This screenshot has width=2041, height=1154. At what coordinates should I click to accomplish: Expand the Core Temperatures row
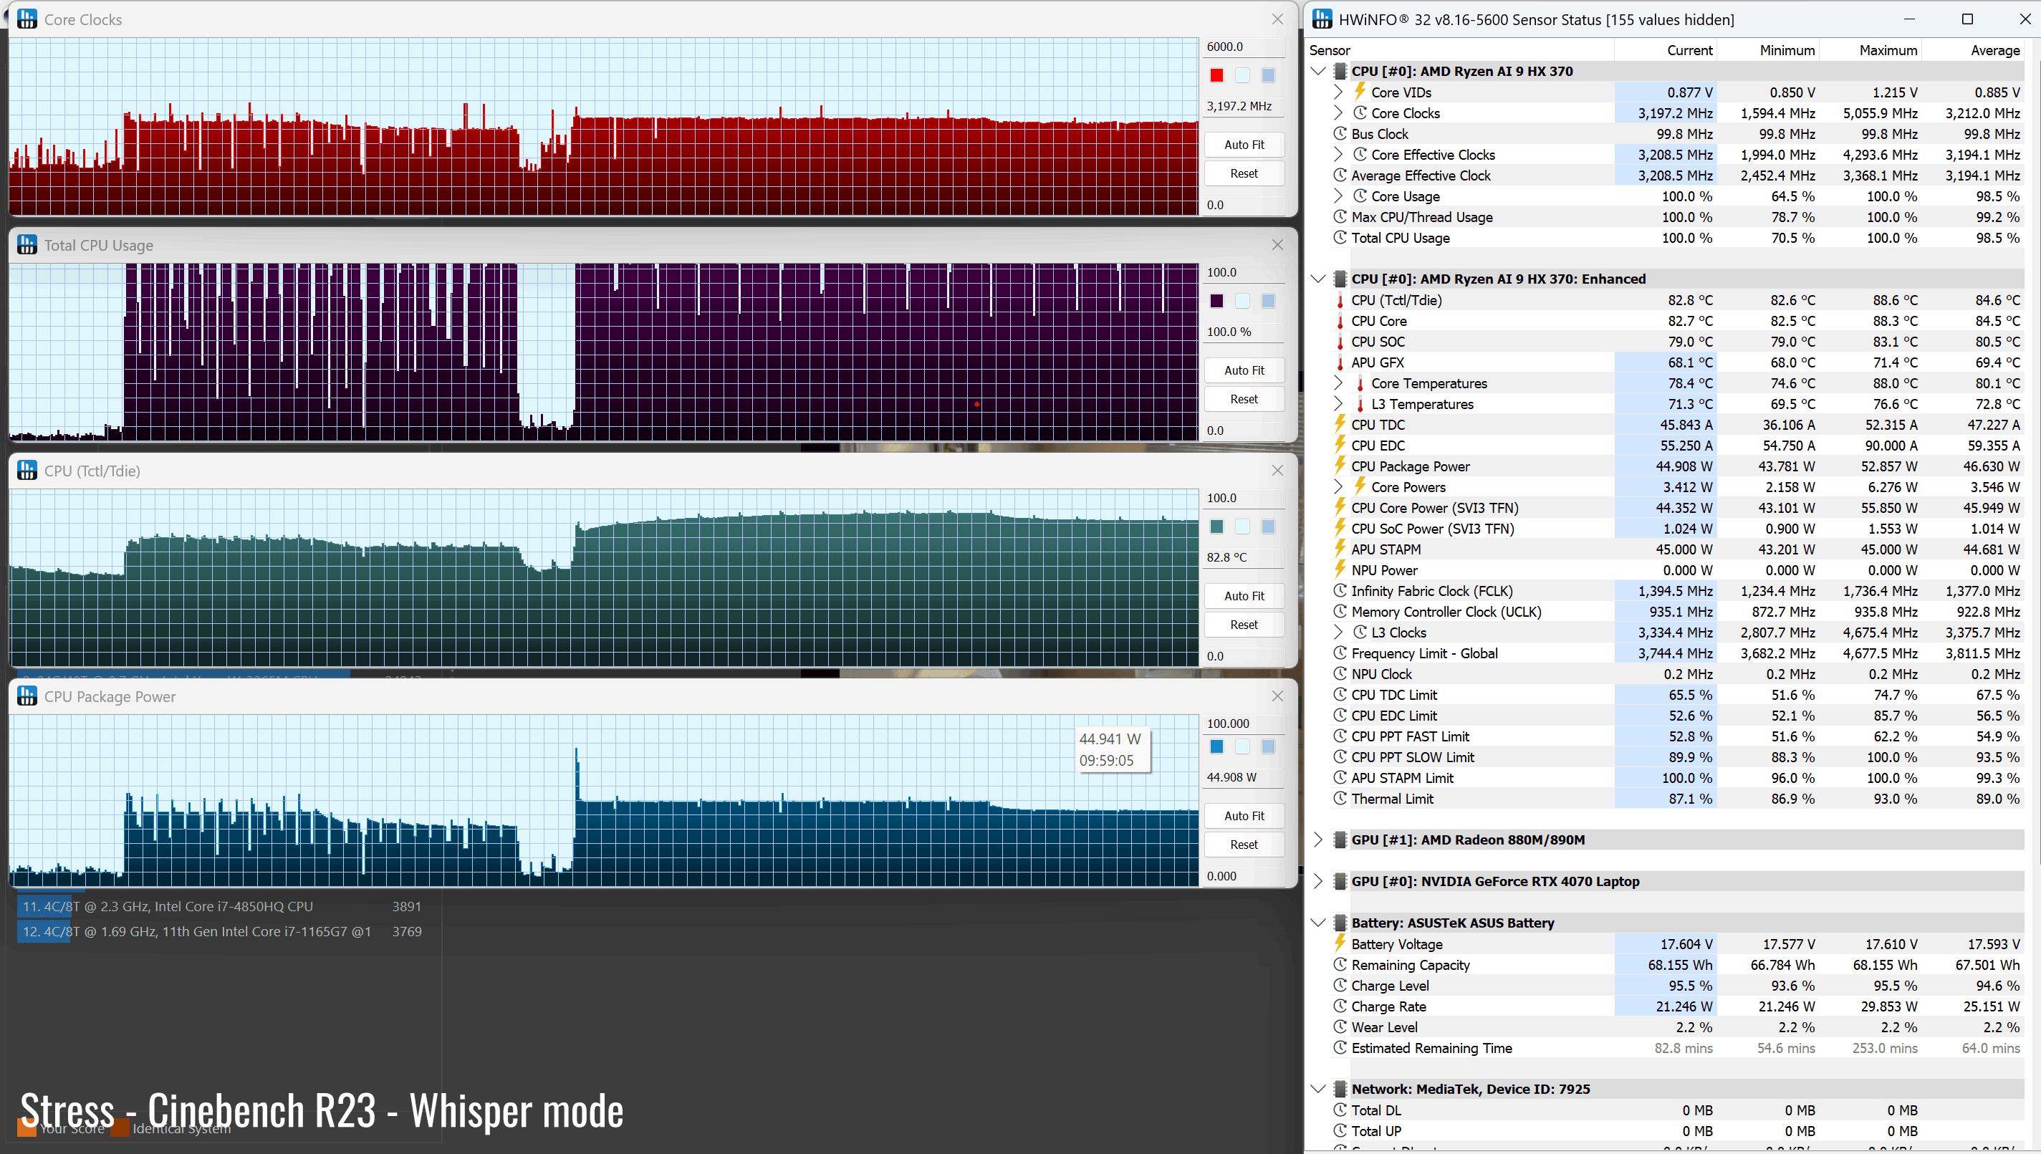[x=1339, y=383]
